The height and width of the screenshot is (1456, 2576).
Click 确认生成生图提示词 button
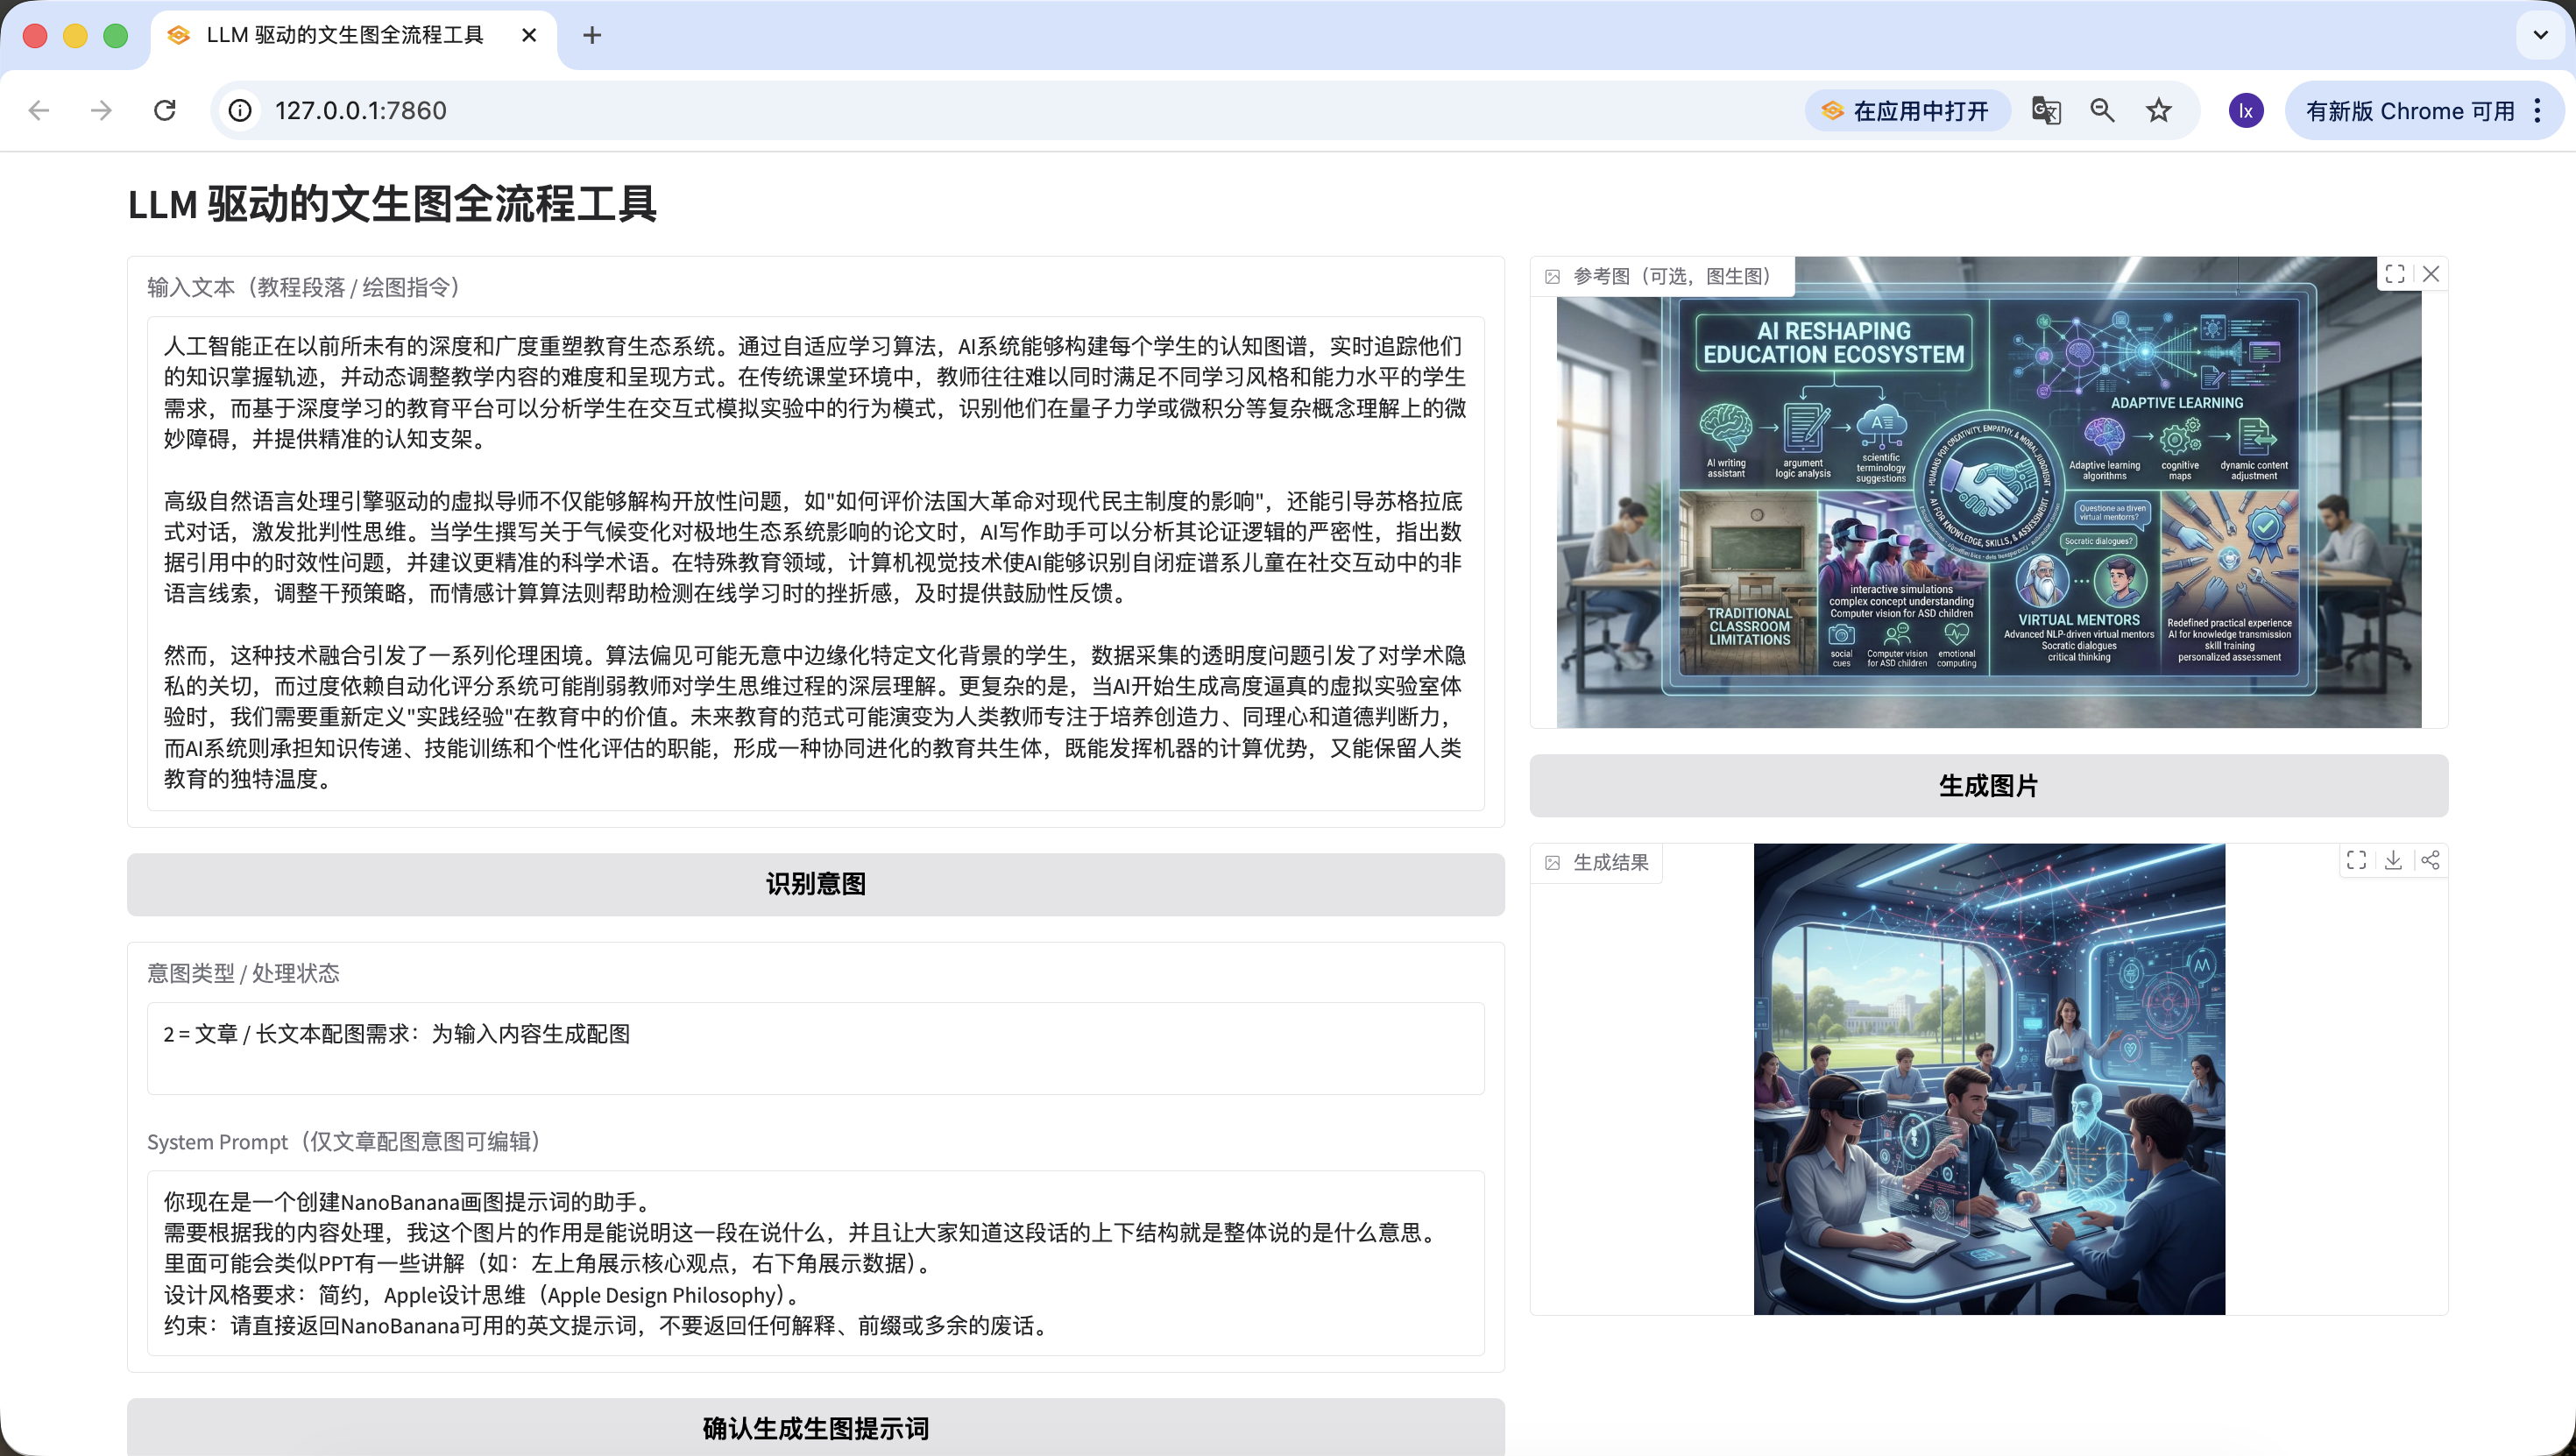tap(815, 1428)
